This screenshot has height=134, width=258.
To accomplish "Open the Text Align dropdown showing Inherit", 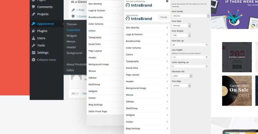I will [181, 86].
